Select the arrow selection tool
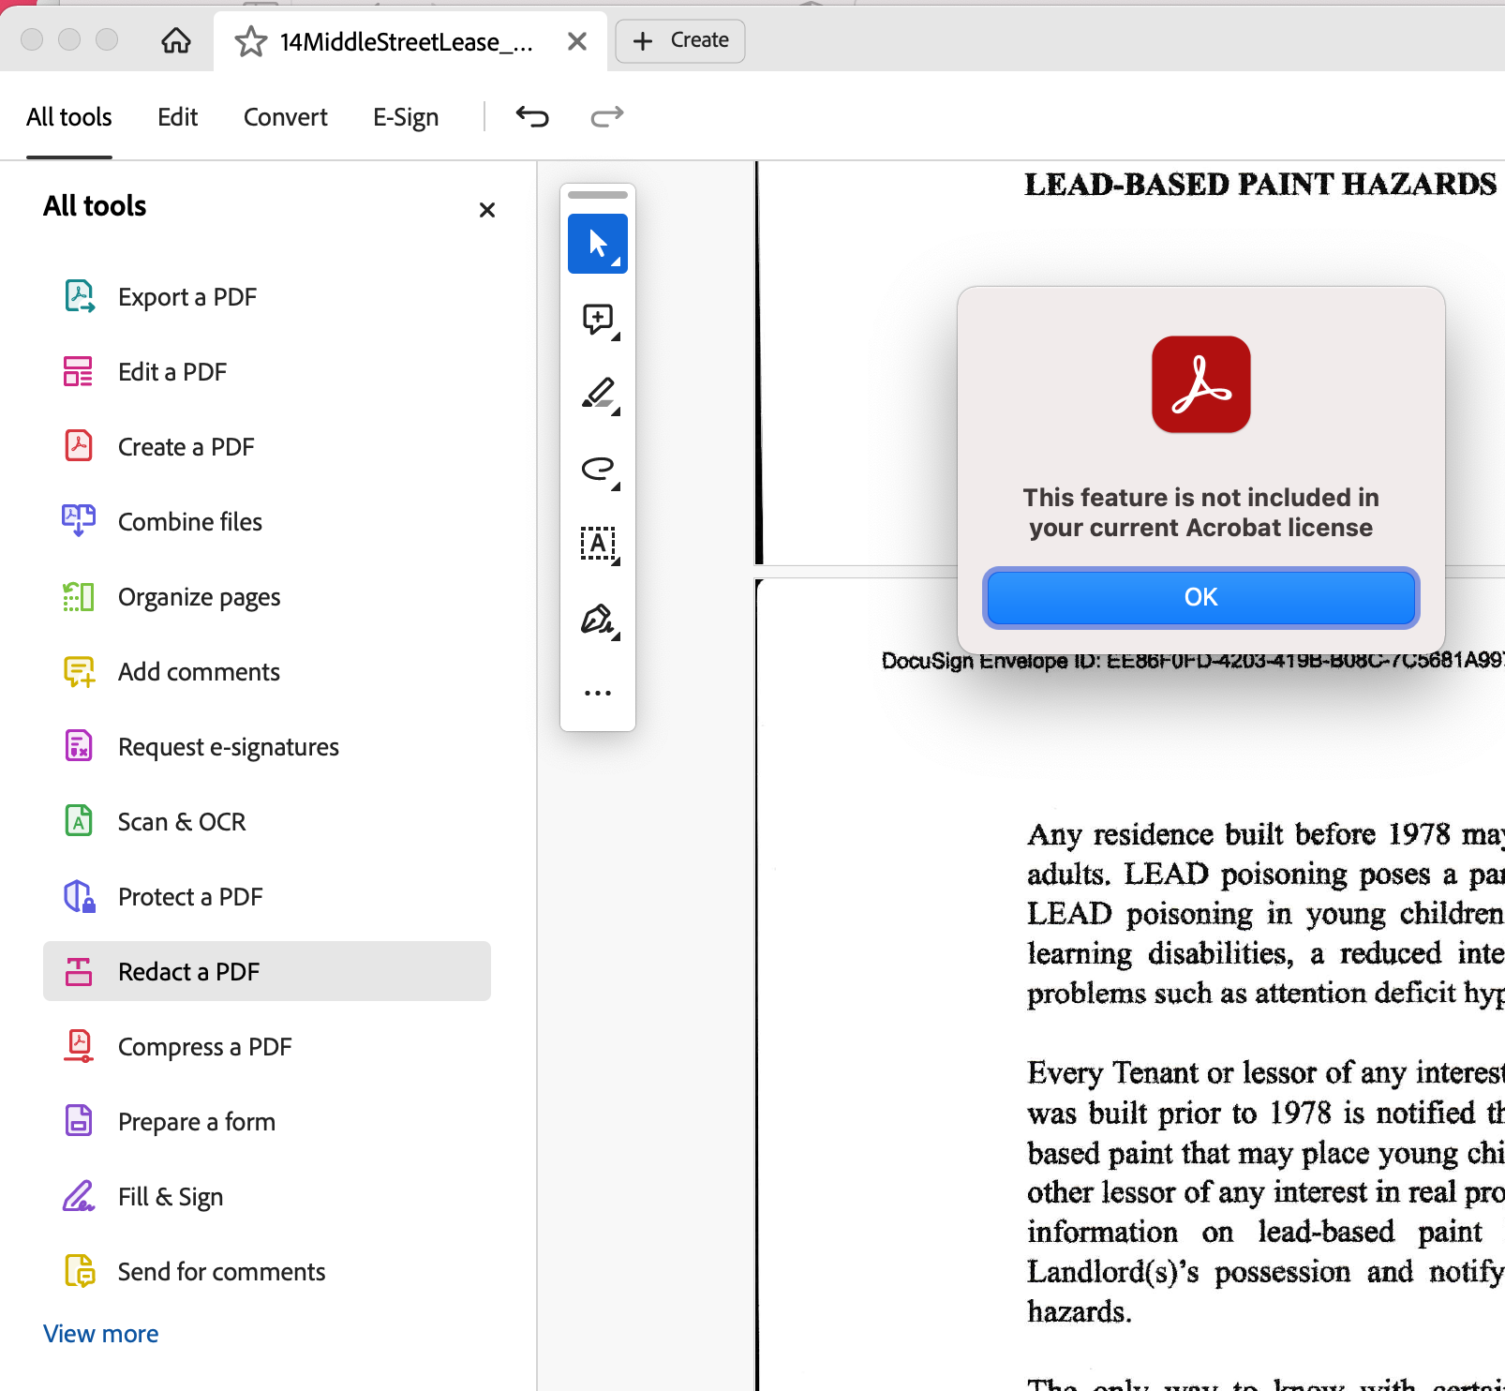The width and height of the screenshot is (1505, 1391). 597,243
